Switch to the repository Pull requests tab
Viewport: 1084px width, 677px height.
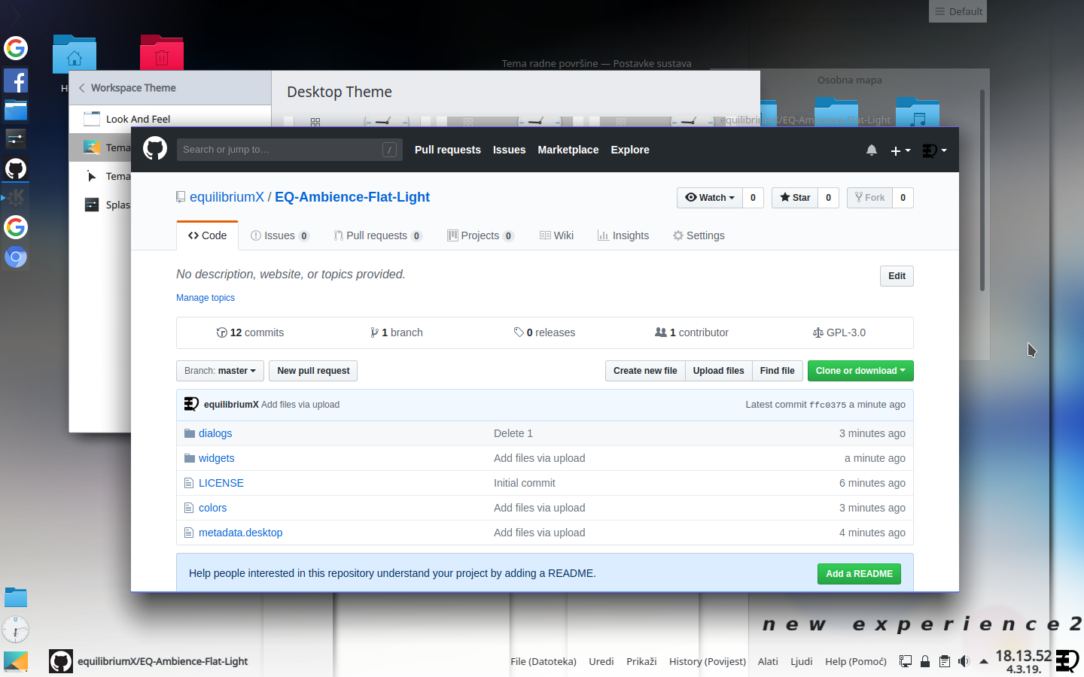pos(378,235)
